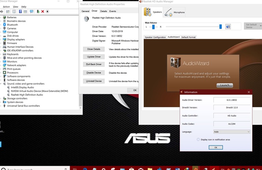The height and width of the screenshot is (170, 262).
Task: Switch to the Speaker Configuration tab
Action: 155,37
